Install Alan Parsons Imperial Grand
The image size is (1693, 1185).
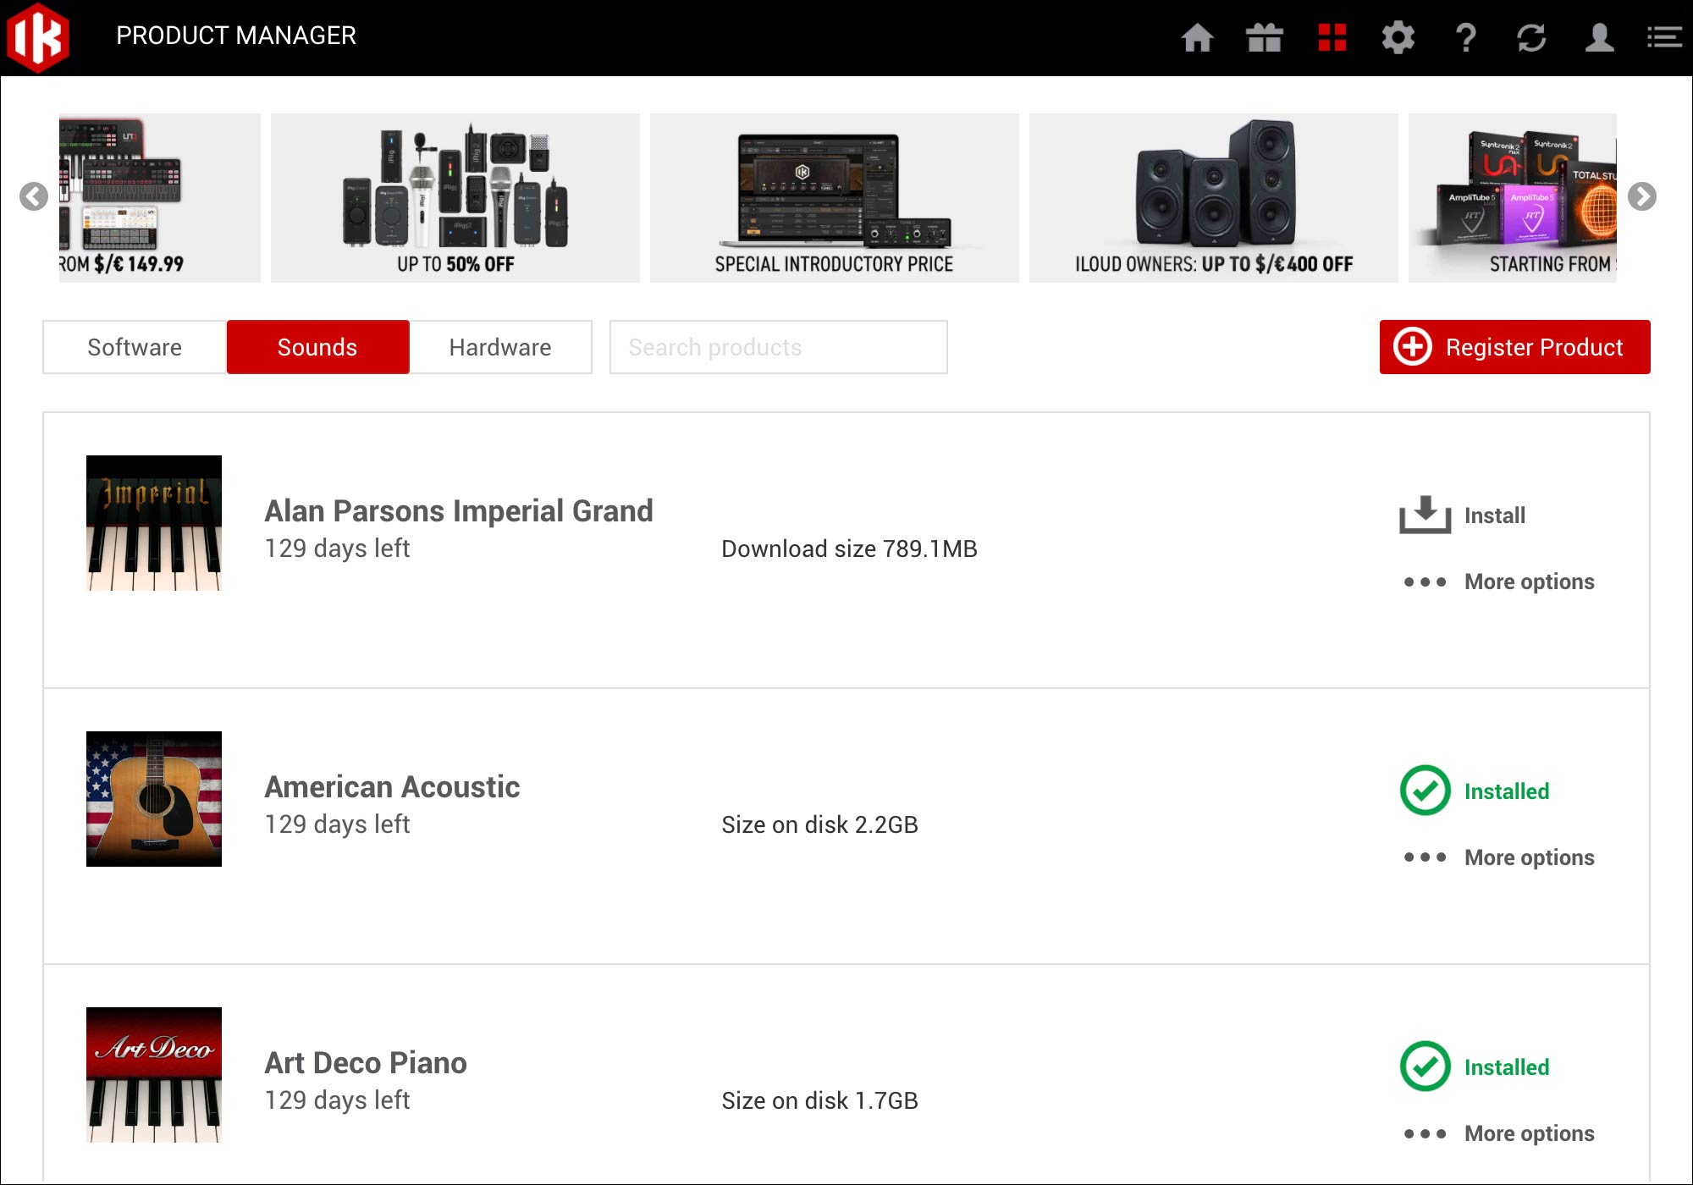click(x=1463, y=515)
